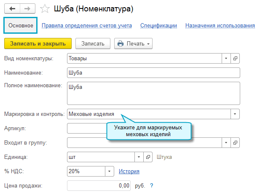
Task: Open the Назначения использования tab
Action: (x=220, y=25)
